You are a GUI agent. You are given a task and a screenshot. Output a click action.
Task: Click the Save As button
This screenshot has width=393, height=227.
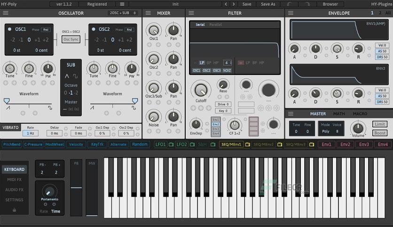point(268,4)
